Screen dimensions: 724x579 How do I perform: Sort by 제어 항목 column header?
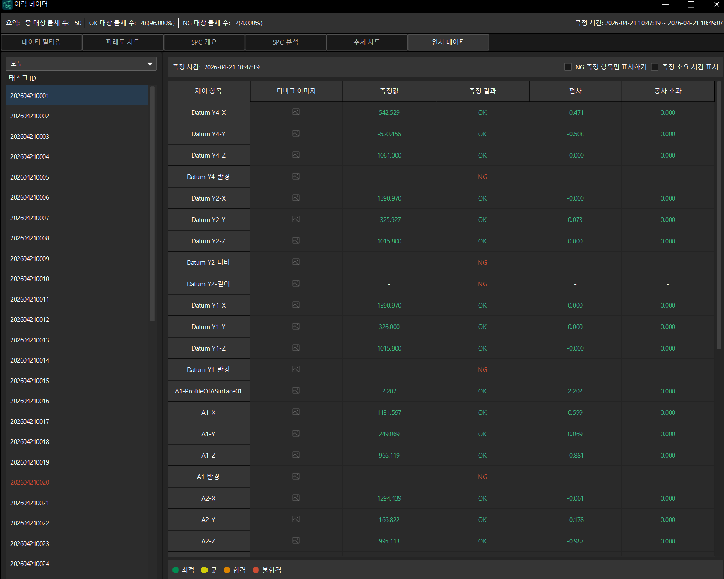[208, 91]
